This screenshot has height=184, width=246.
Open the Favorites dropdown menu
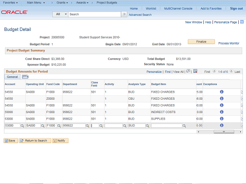tap(10, 3)
